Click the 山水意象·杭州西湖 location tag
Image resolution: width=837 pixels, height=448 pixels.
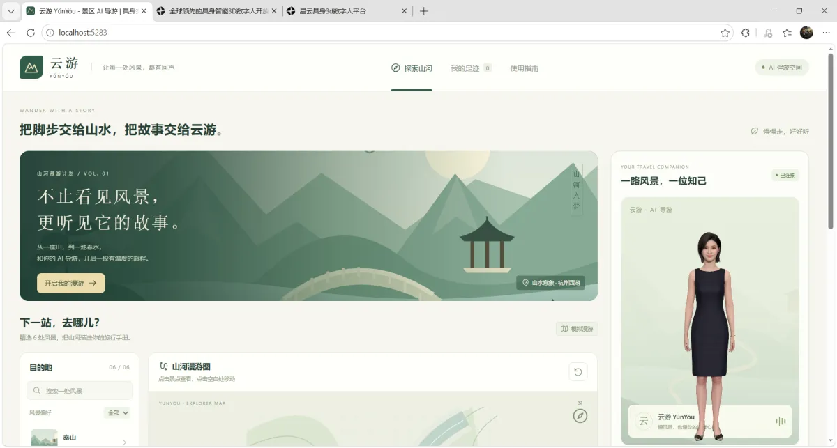pyautogui.click(x=550, y=283)
